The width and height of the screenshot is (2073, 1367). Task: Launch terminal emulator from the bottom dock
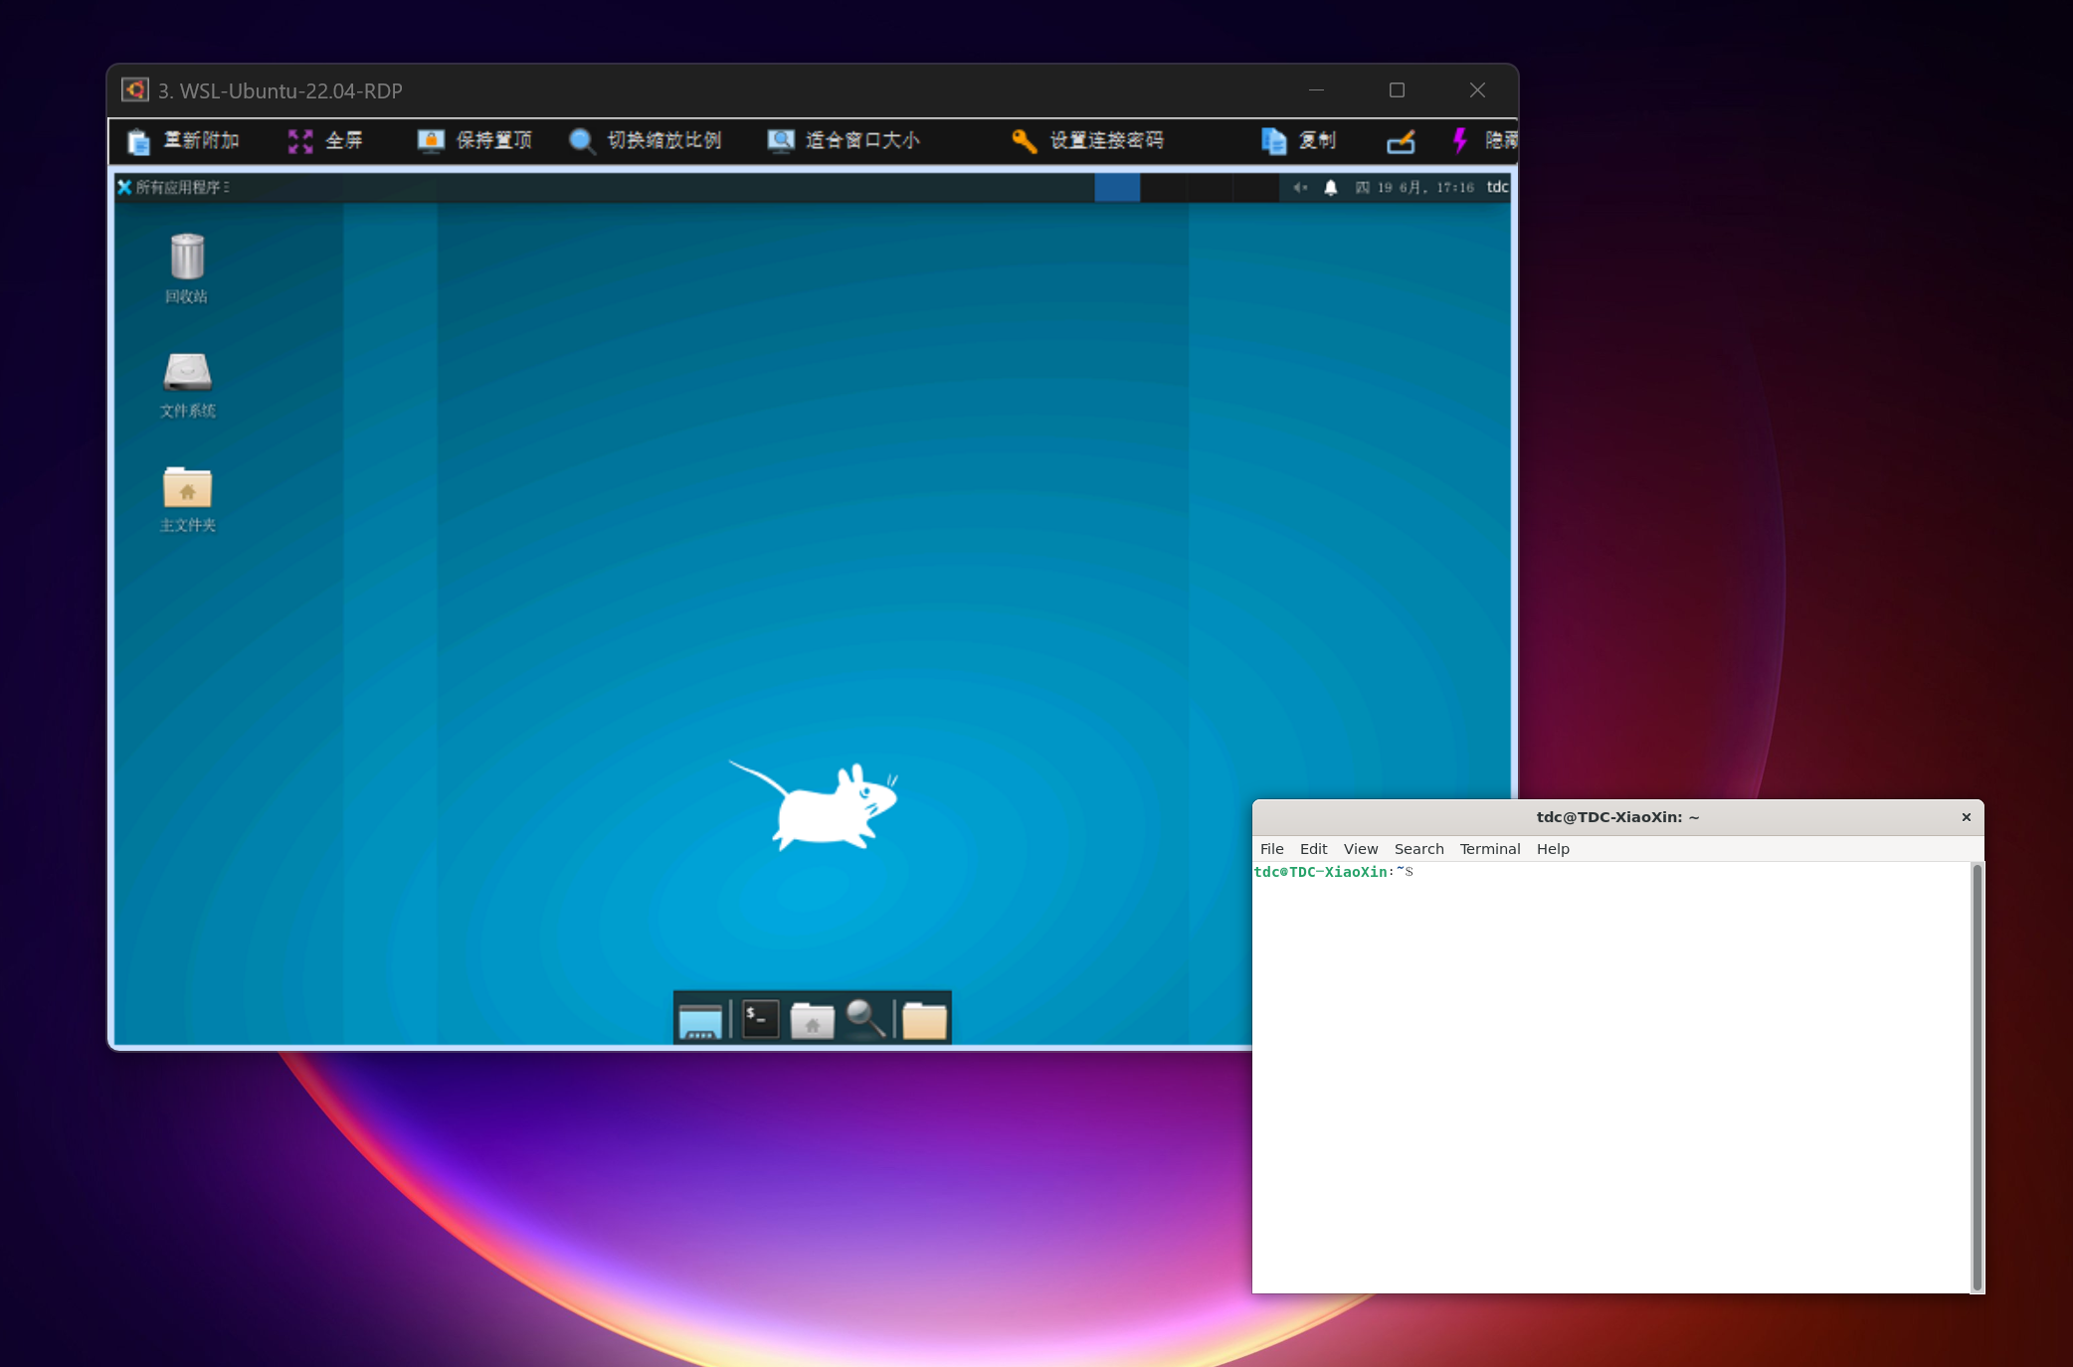point(760,1019)
